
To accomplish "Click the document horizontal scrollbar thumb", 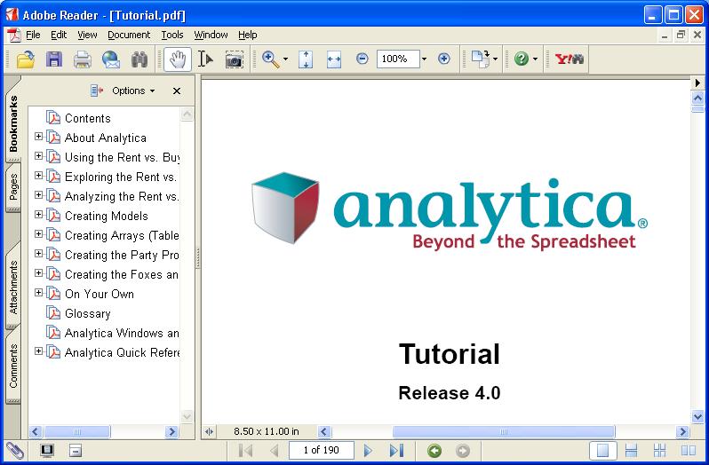I will point(503,431).
